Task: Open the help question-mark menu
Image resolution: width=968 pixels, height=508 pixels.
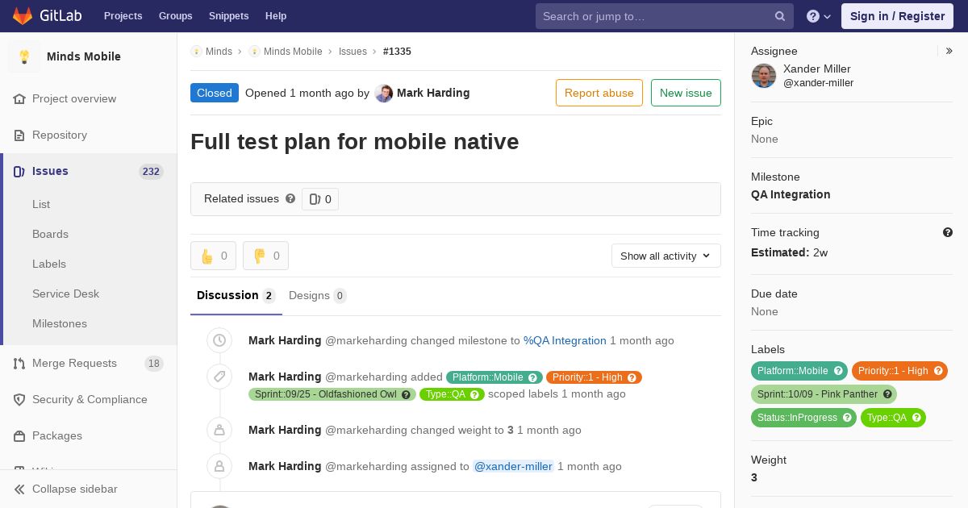Action: 819,16
